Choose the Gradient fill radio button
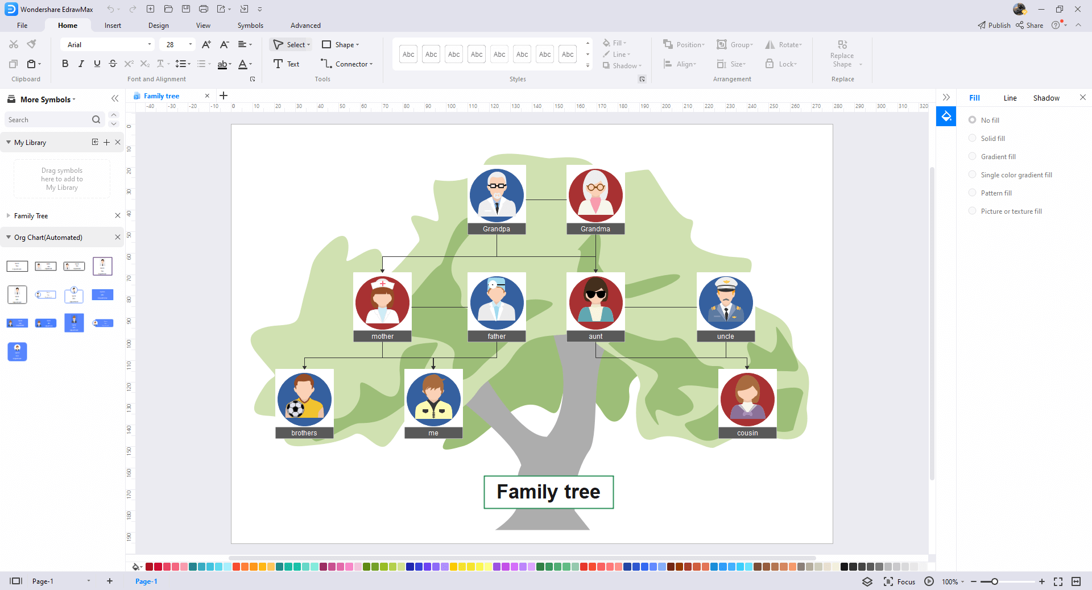 [973, 156]
